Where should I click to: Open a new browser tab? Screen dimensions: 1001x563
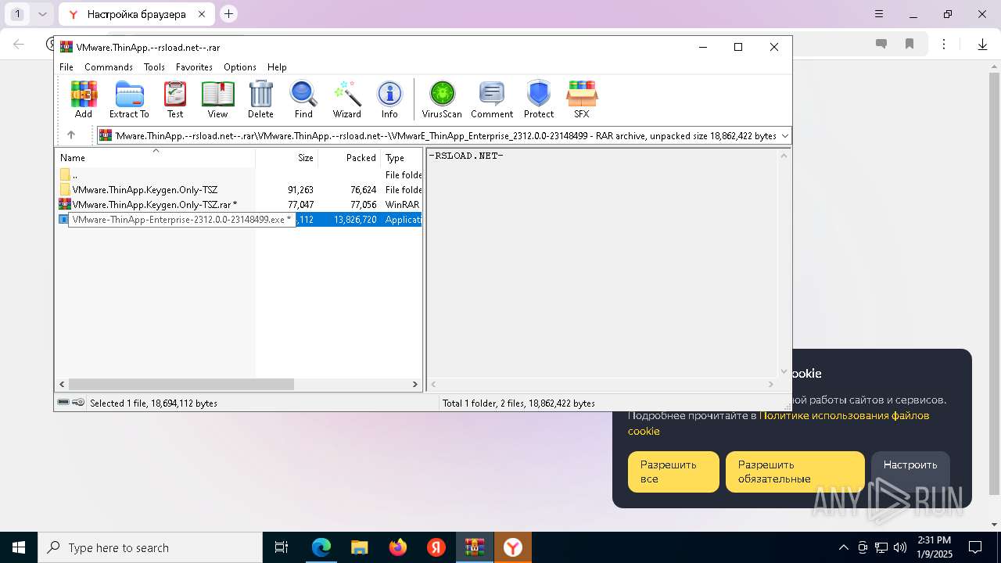[228, 13]
